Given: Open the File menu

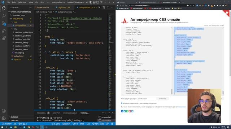Looking at the screenshot, I should (x=8, y=3).
